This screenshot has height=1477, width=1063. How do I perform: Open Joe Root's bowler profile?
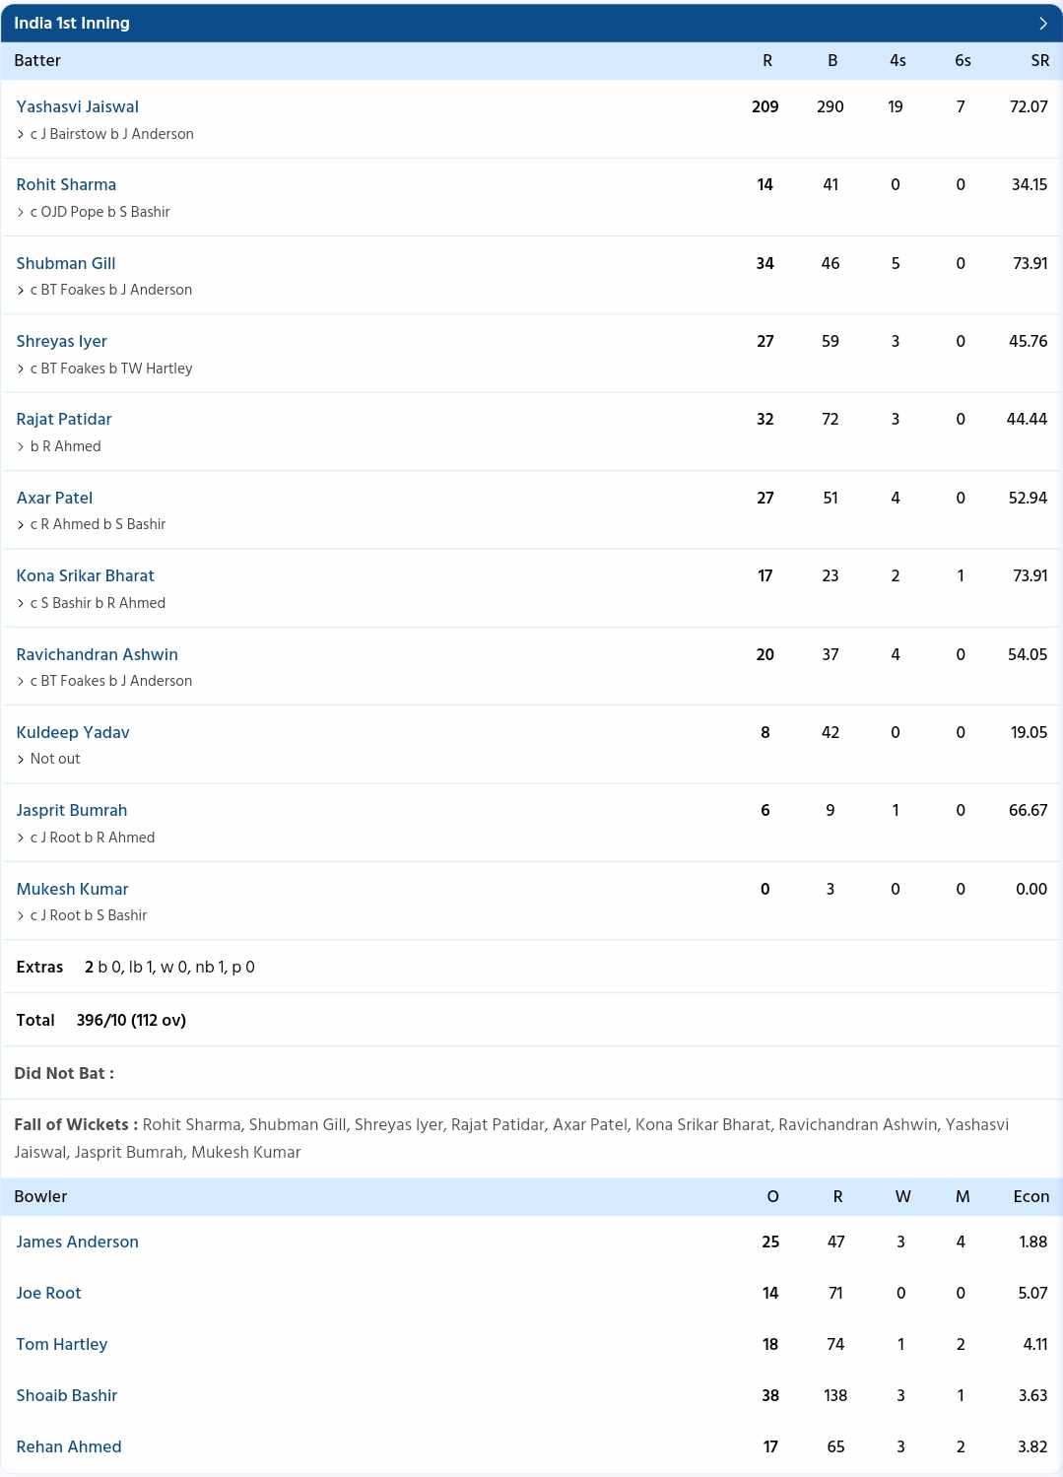click(48, 1293)
